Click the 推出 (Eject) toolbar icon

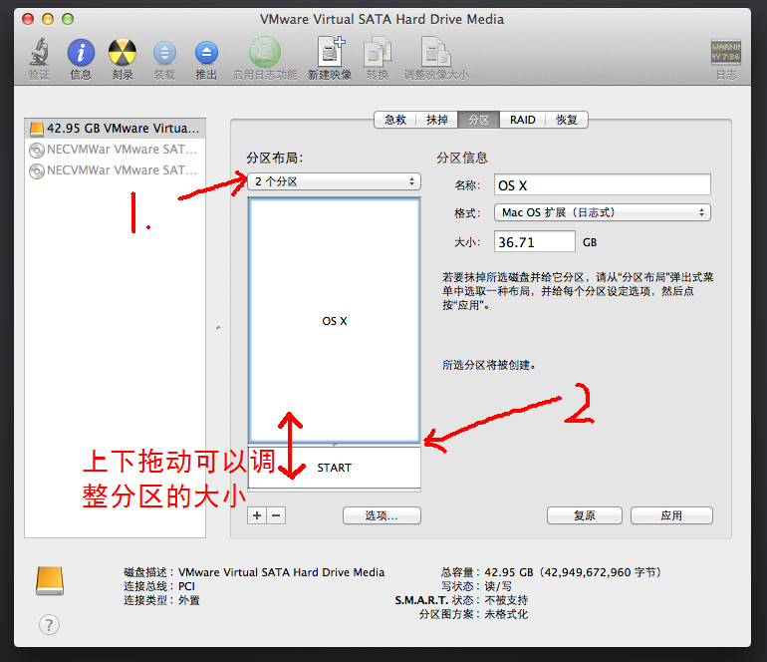tap(206, 53)
